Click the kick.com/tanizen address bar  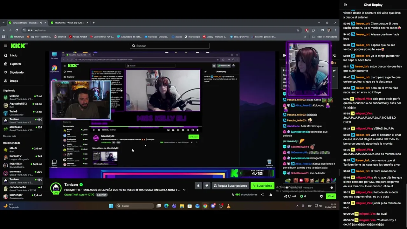(x=159, y=30)
